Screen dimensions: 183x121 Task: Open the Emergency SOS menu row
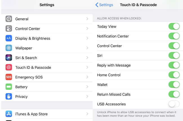[47, 77]
